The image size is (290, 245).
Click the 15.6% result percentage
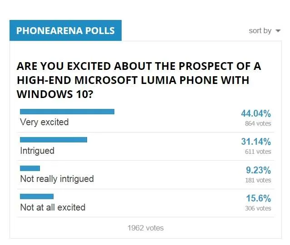click(259, 198)
